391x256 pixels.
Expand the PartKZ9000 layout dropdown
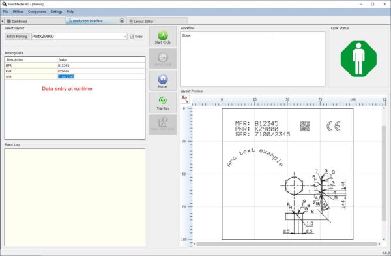[x=124, y=37]
